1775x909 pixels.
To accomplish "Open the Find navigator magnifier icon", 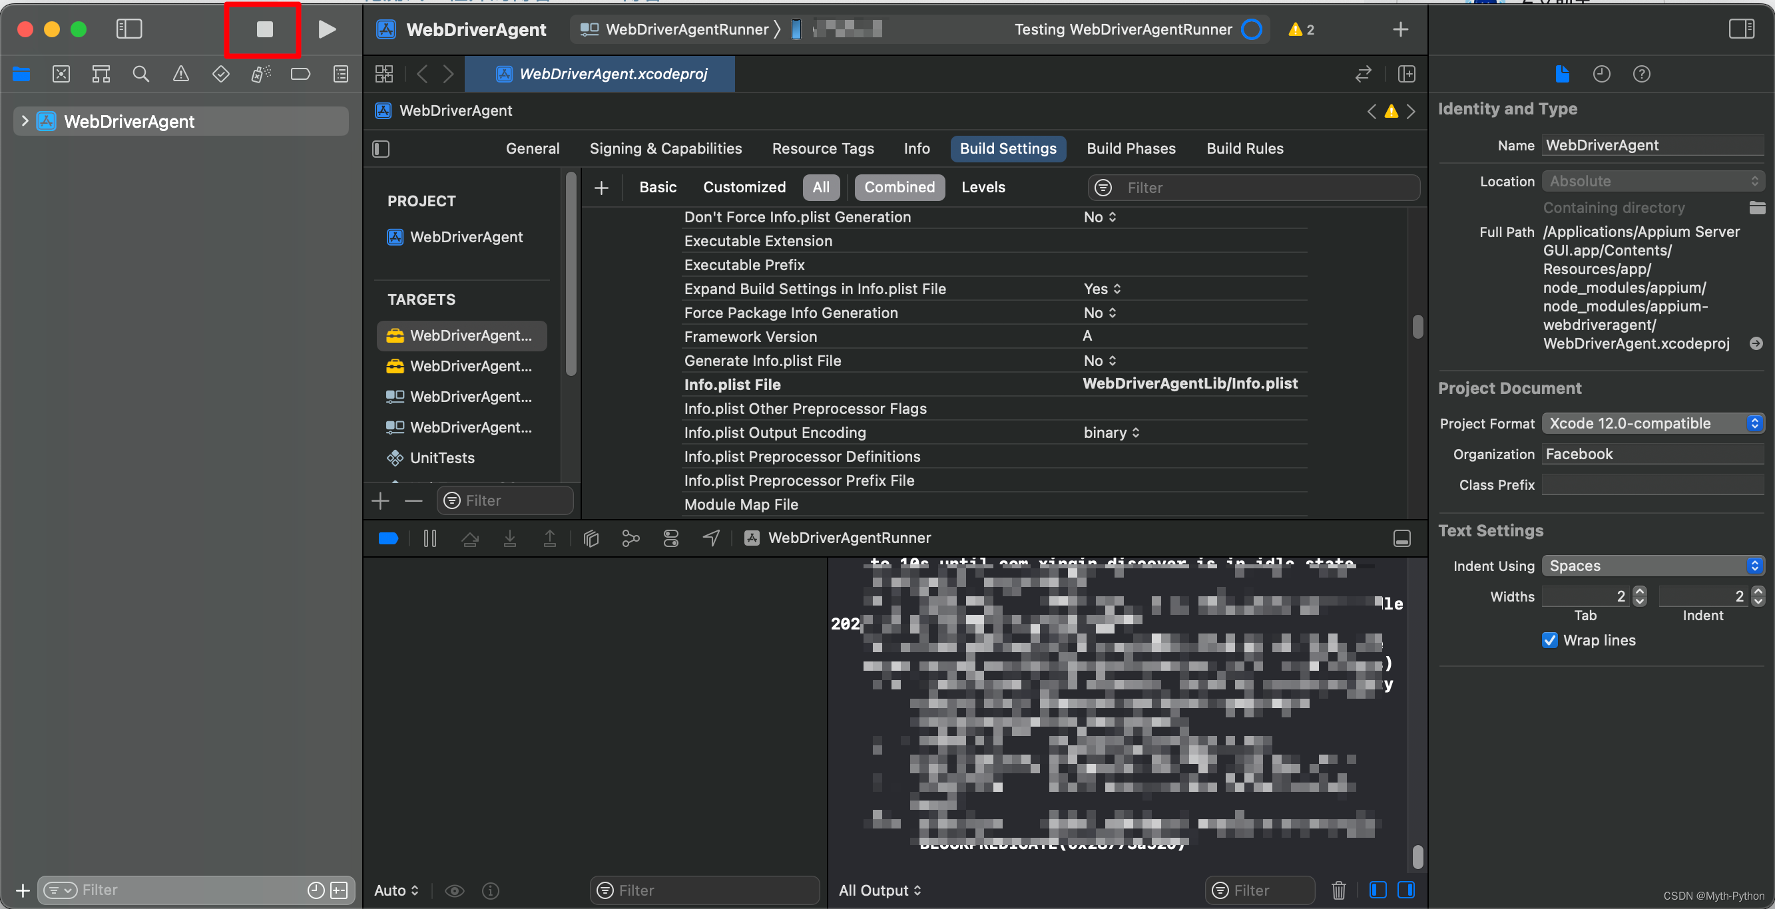I will 140,74.
